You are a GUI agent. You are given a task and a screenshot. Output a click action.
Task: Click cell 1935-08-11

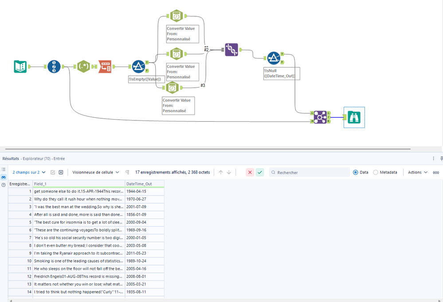click(x=145, y=292)
